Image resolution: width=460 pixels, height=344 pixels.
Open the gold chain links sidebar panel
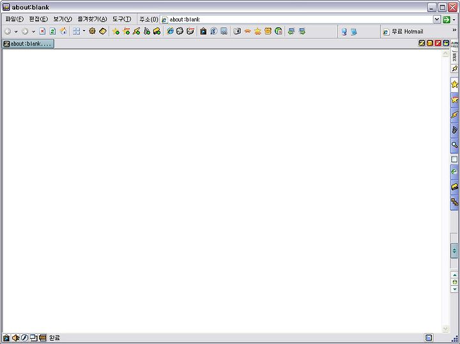[454, 202]
